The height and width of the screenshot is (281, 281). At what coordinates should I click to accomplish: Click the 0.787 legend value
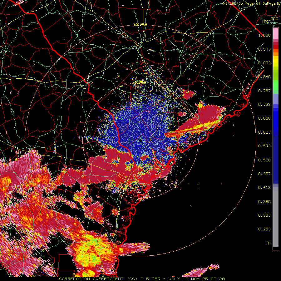[x=264, y=91]
